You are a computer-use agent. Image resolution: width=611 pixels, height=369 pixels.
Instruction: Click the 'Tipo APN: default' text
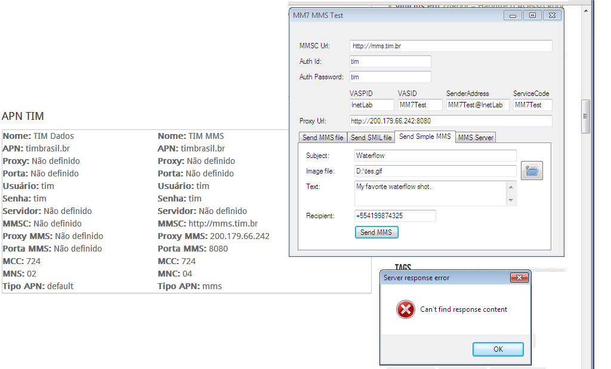point(38,286)
